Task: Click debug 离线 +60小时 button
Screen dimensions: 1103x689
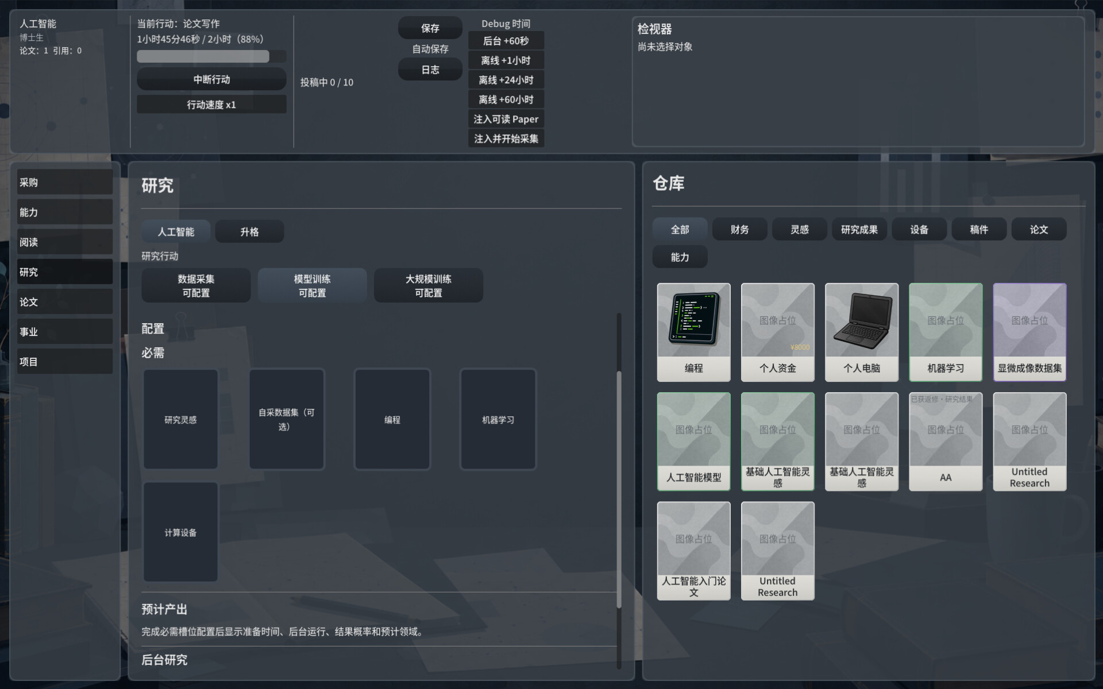Action: click(x=506, y=99)
